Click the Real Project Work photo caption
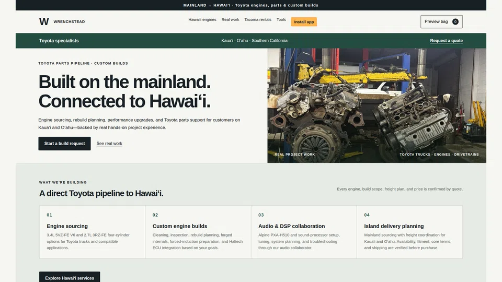Screen dimensions: 502x282 [294, 155]
